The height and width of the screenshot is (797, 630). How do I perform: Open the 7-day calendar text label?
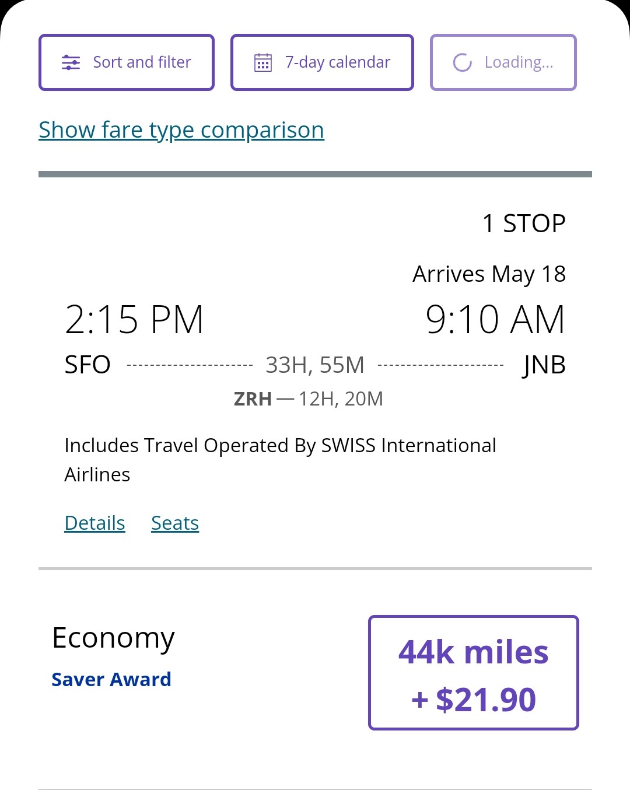click(337, 62)
